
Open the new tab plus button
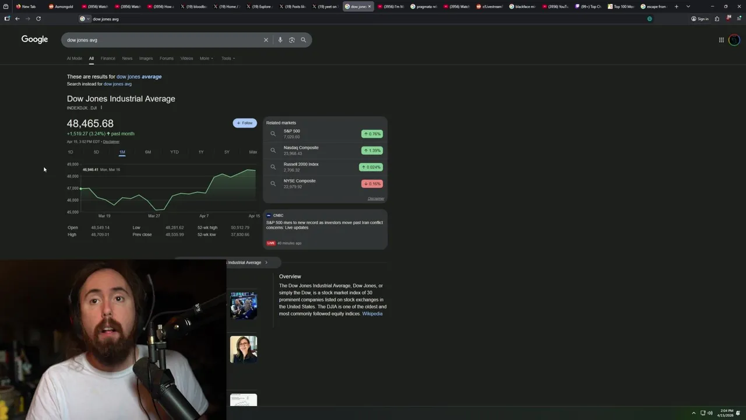[676, 6]
